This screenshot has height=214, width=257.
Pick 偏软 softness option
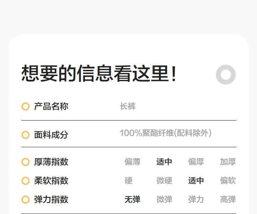point(228,181)
